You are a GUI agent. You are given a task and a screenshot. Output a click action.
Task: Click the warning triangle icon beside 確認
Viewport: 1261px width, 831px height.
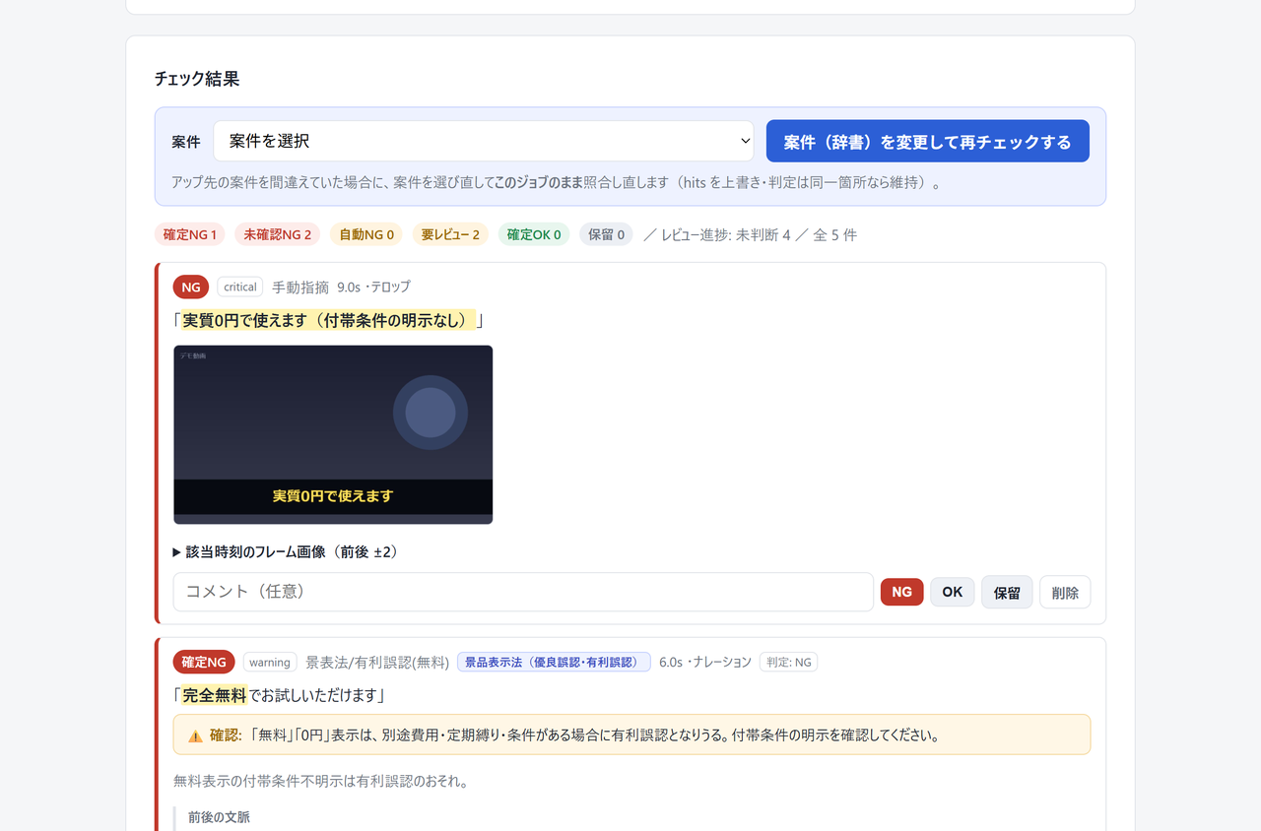coord(195,735)
